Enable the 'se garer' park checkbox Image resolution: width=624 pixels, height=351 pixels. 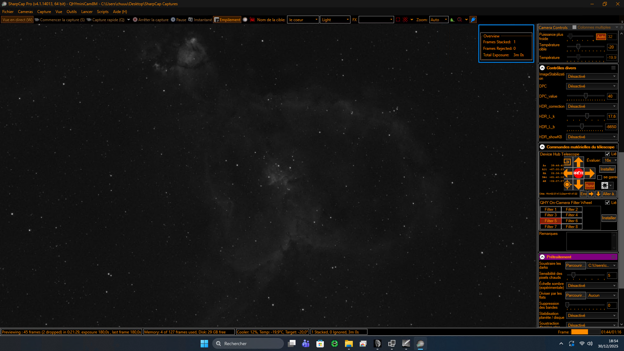point(600,177)
